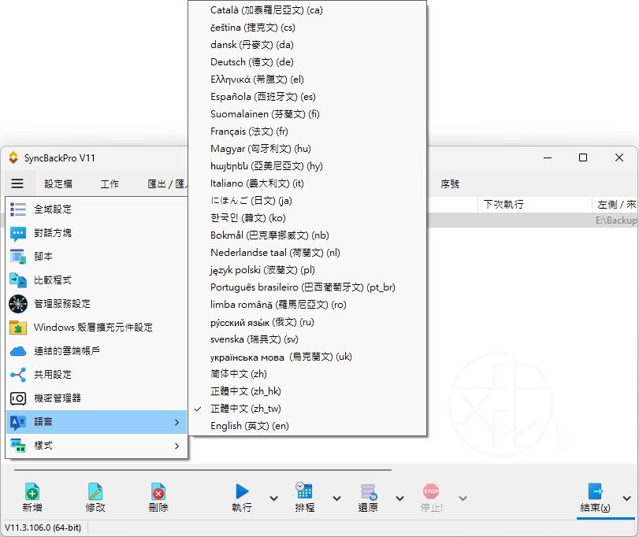Expand the dropdown arrow beside 執行
This screenshot has height=537, width=639.
coord(273,498)
